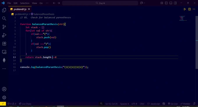Open the Copilot chat icon in title bar

(x=142, y=3)
